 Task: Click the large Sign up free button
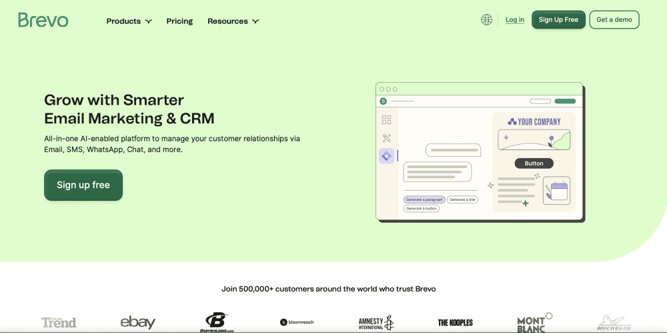point(83,185)
